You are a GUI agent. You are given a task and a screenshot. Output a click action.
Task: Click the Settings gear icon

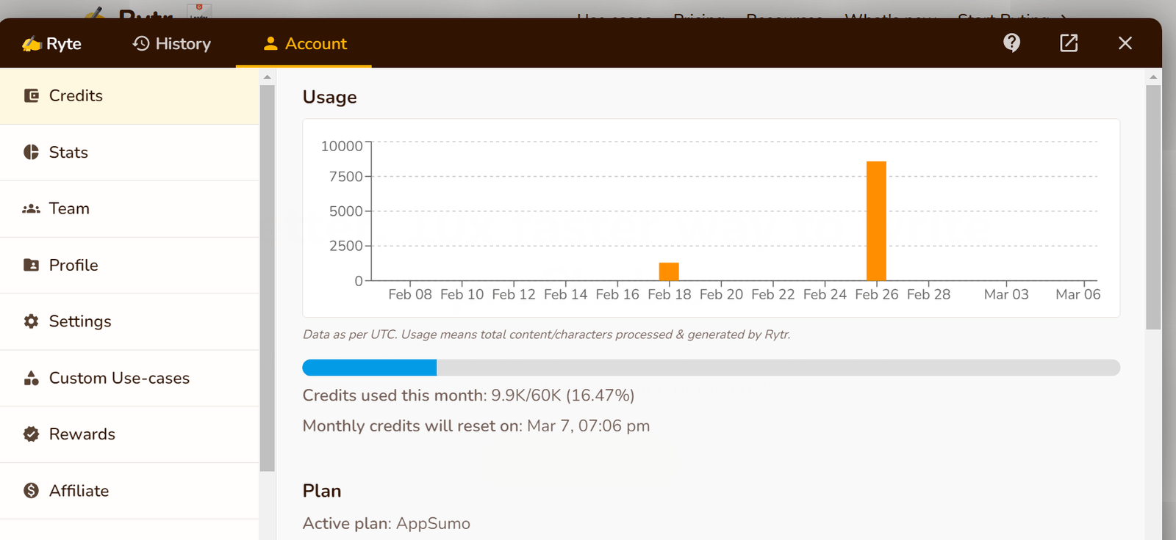[x=31, y=321]
